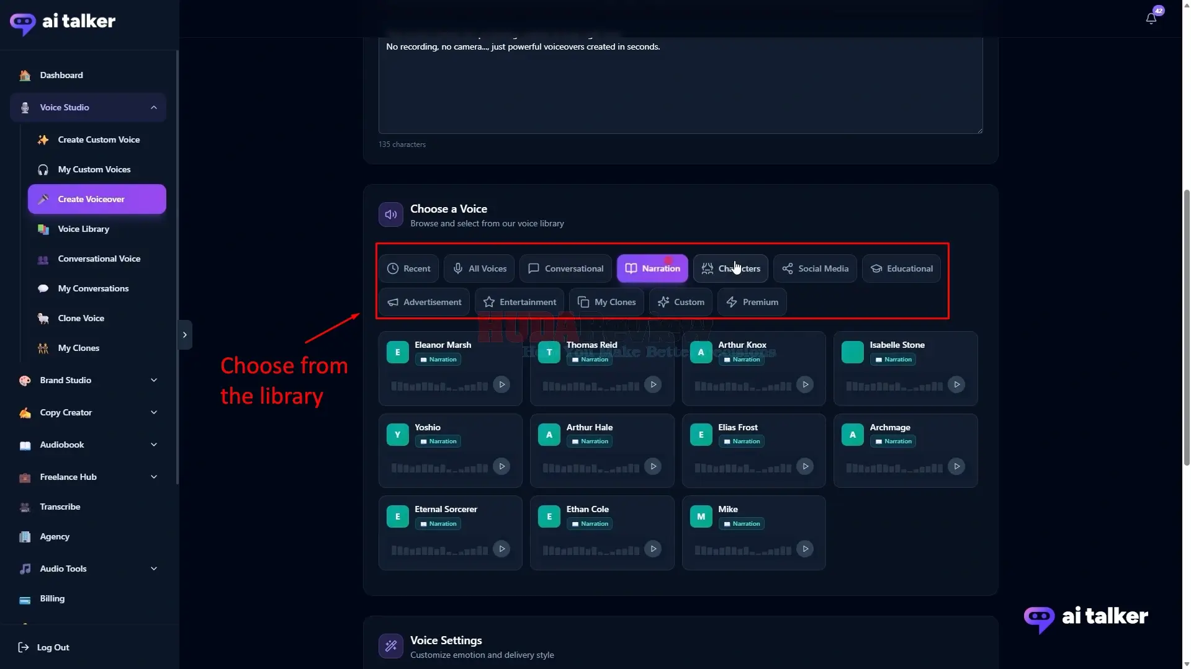This screenshot has height=669, width=1191.
Task: Choose the Yoshio voice card
Action: 451,451
